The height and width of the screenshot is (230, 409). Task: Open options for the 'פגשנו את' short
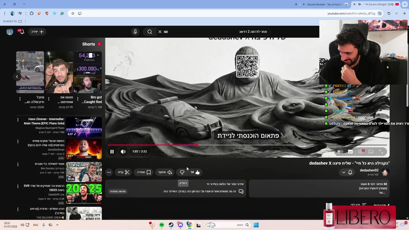[49, 99]
